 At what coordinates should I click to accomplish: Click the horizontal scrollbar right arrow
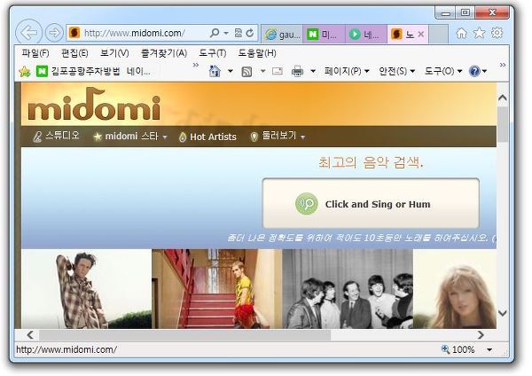480,335
